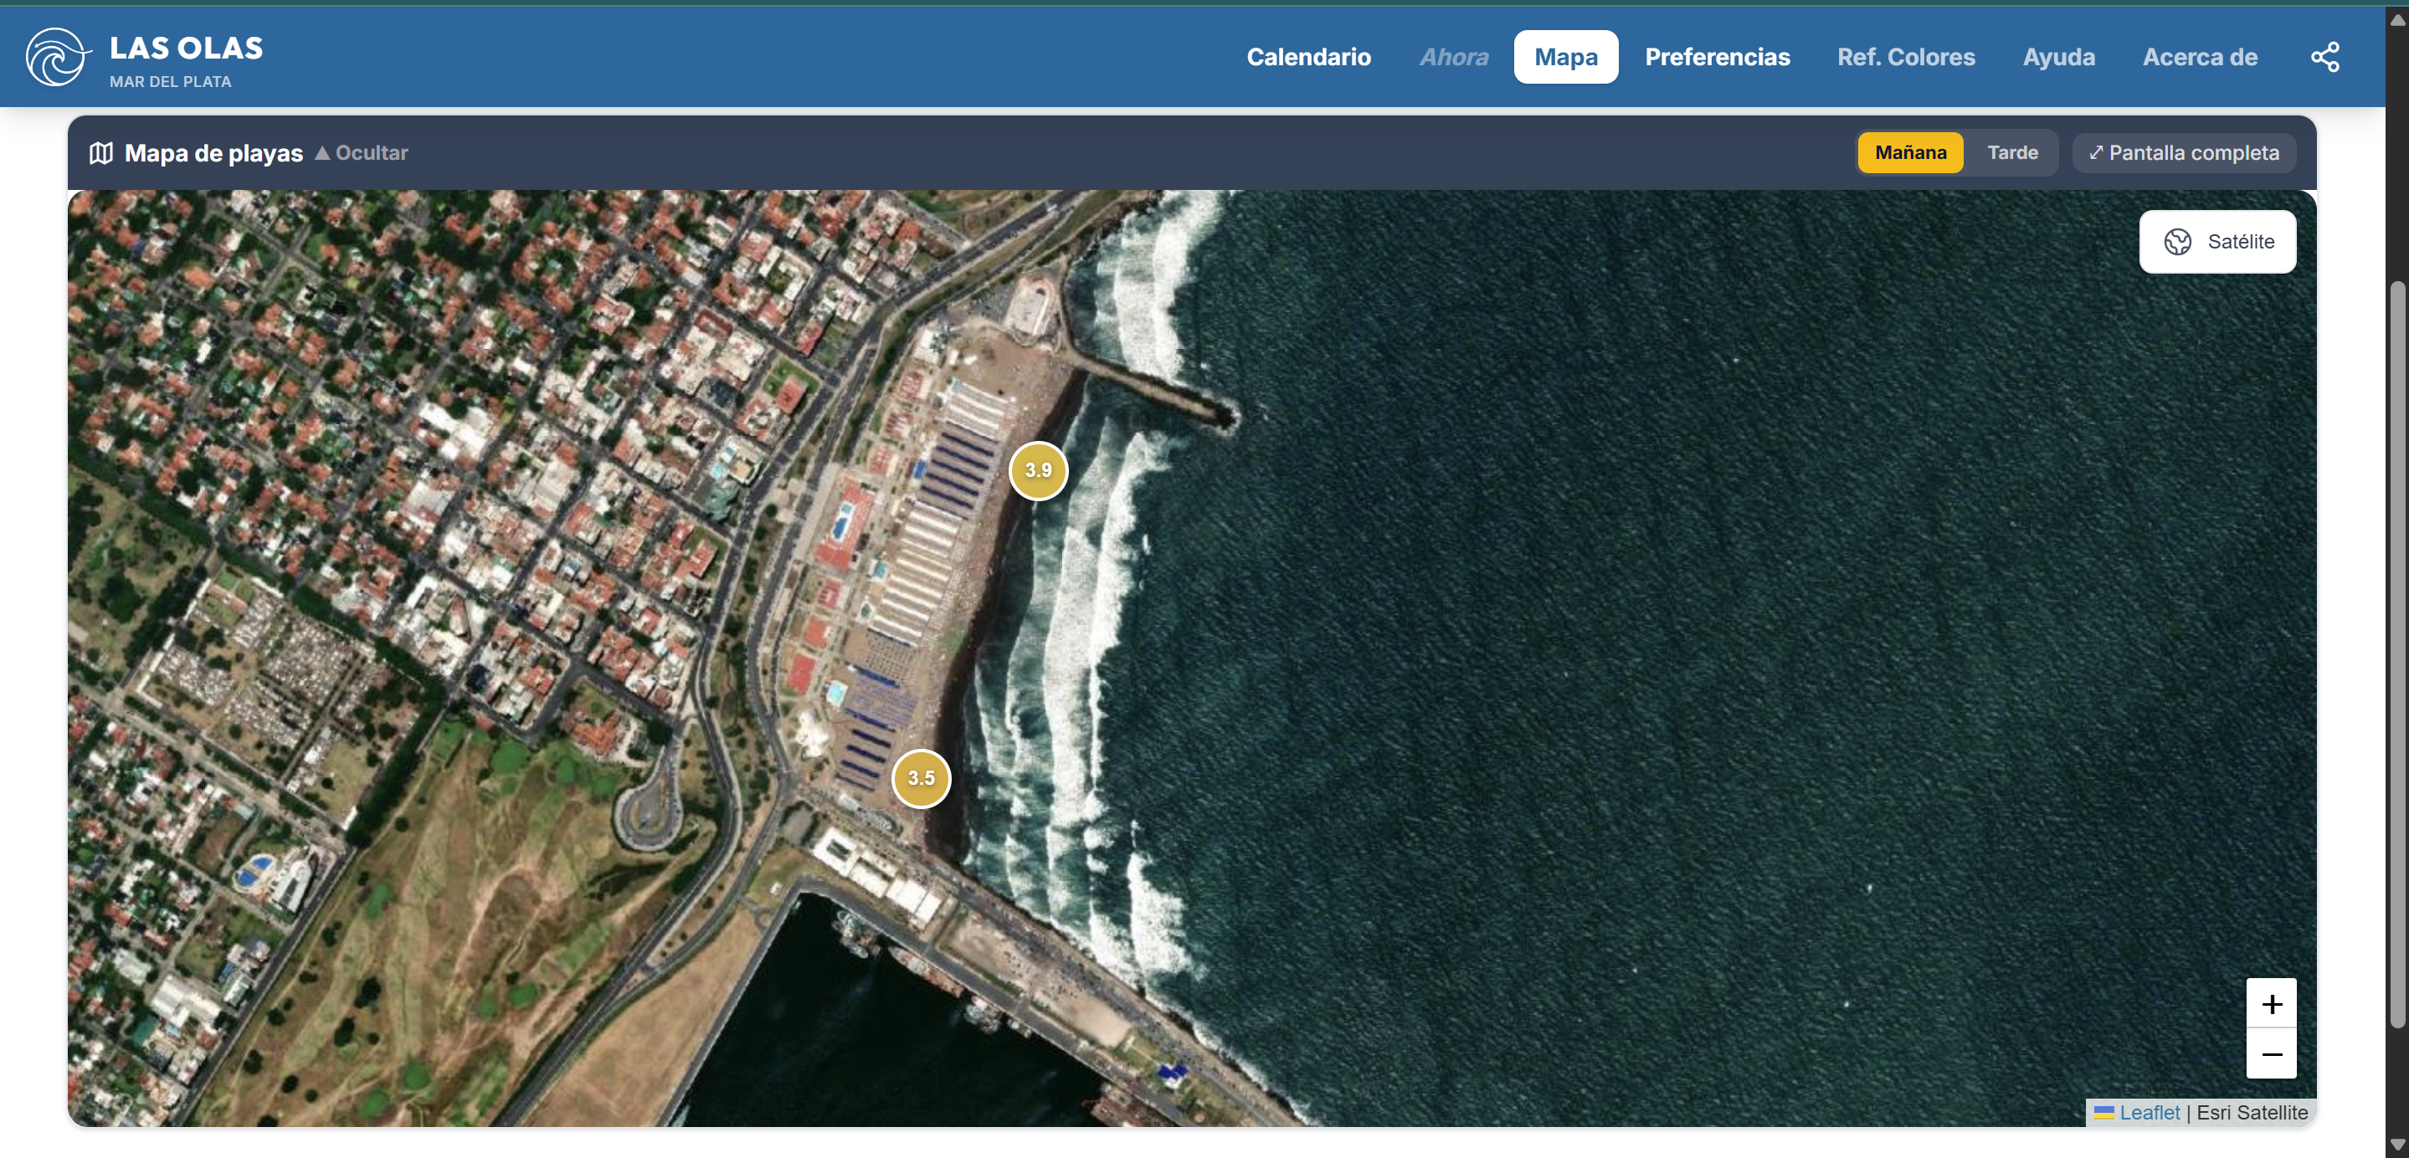Open the Calendario tab
The image size is (2409, 1158).
(1308, 57)
